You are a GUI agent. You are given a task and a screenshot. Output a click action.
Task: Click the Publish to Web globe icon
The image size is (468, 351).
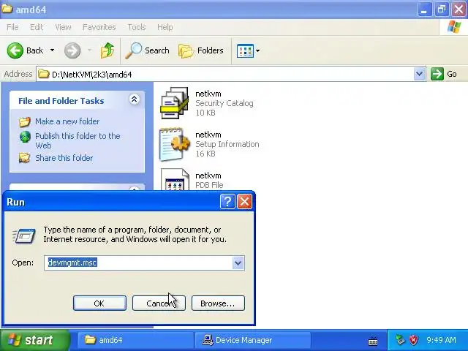[x=25, y=137]
